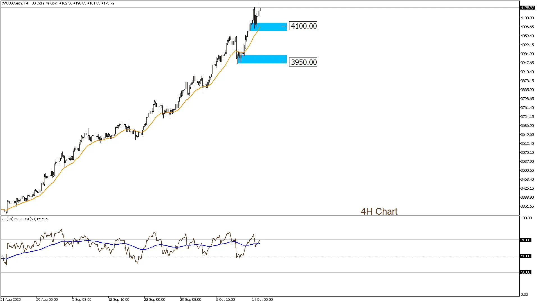
Task: Click the 3351.65 price axis label
Action: tap(527, 206)
